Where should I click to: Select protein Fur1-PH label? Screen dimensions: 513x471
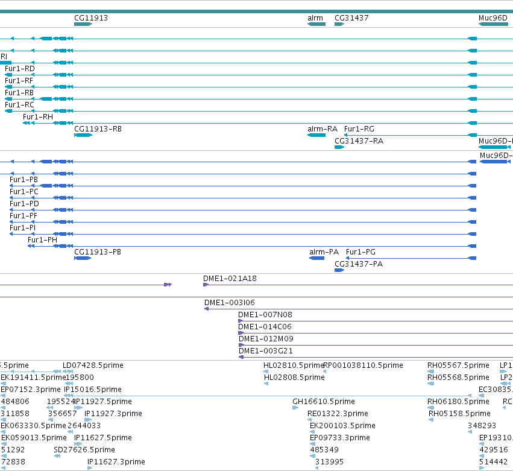42,240
